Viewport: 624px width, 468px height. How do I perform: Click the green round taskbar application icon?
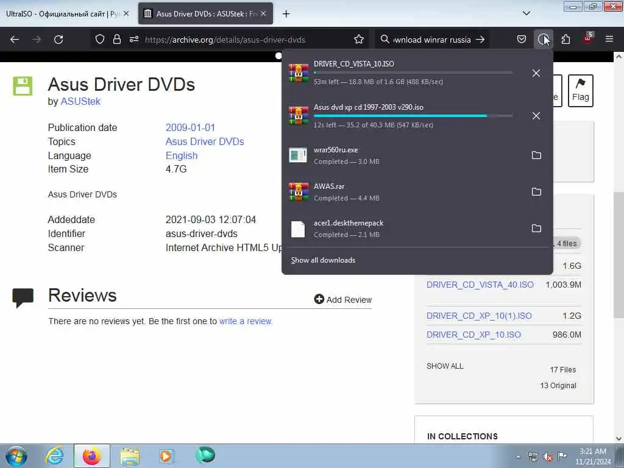pos(205,455)
